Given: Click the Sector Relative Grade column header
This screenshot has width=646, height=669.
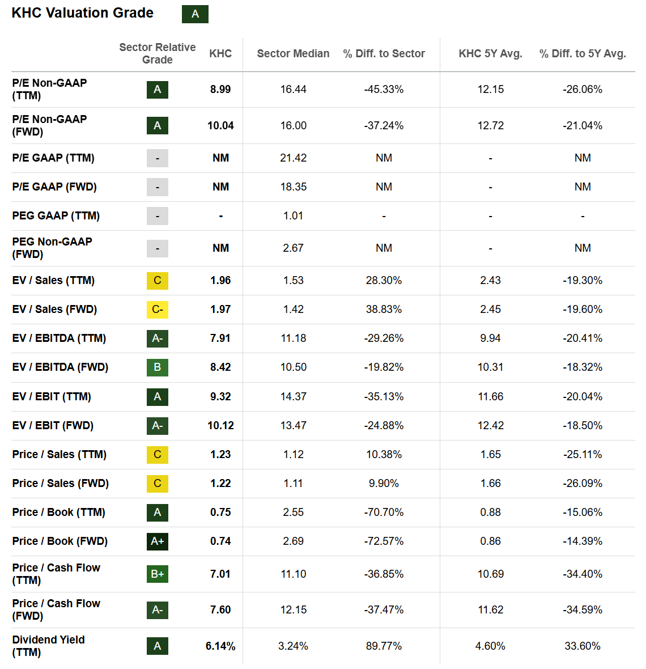Looking at the screenshot, I should (x=157, y=53).
